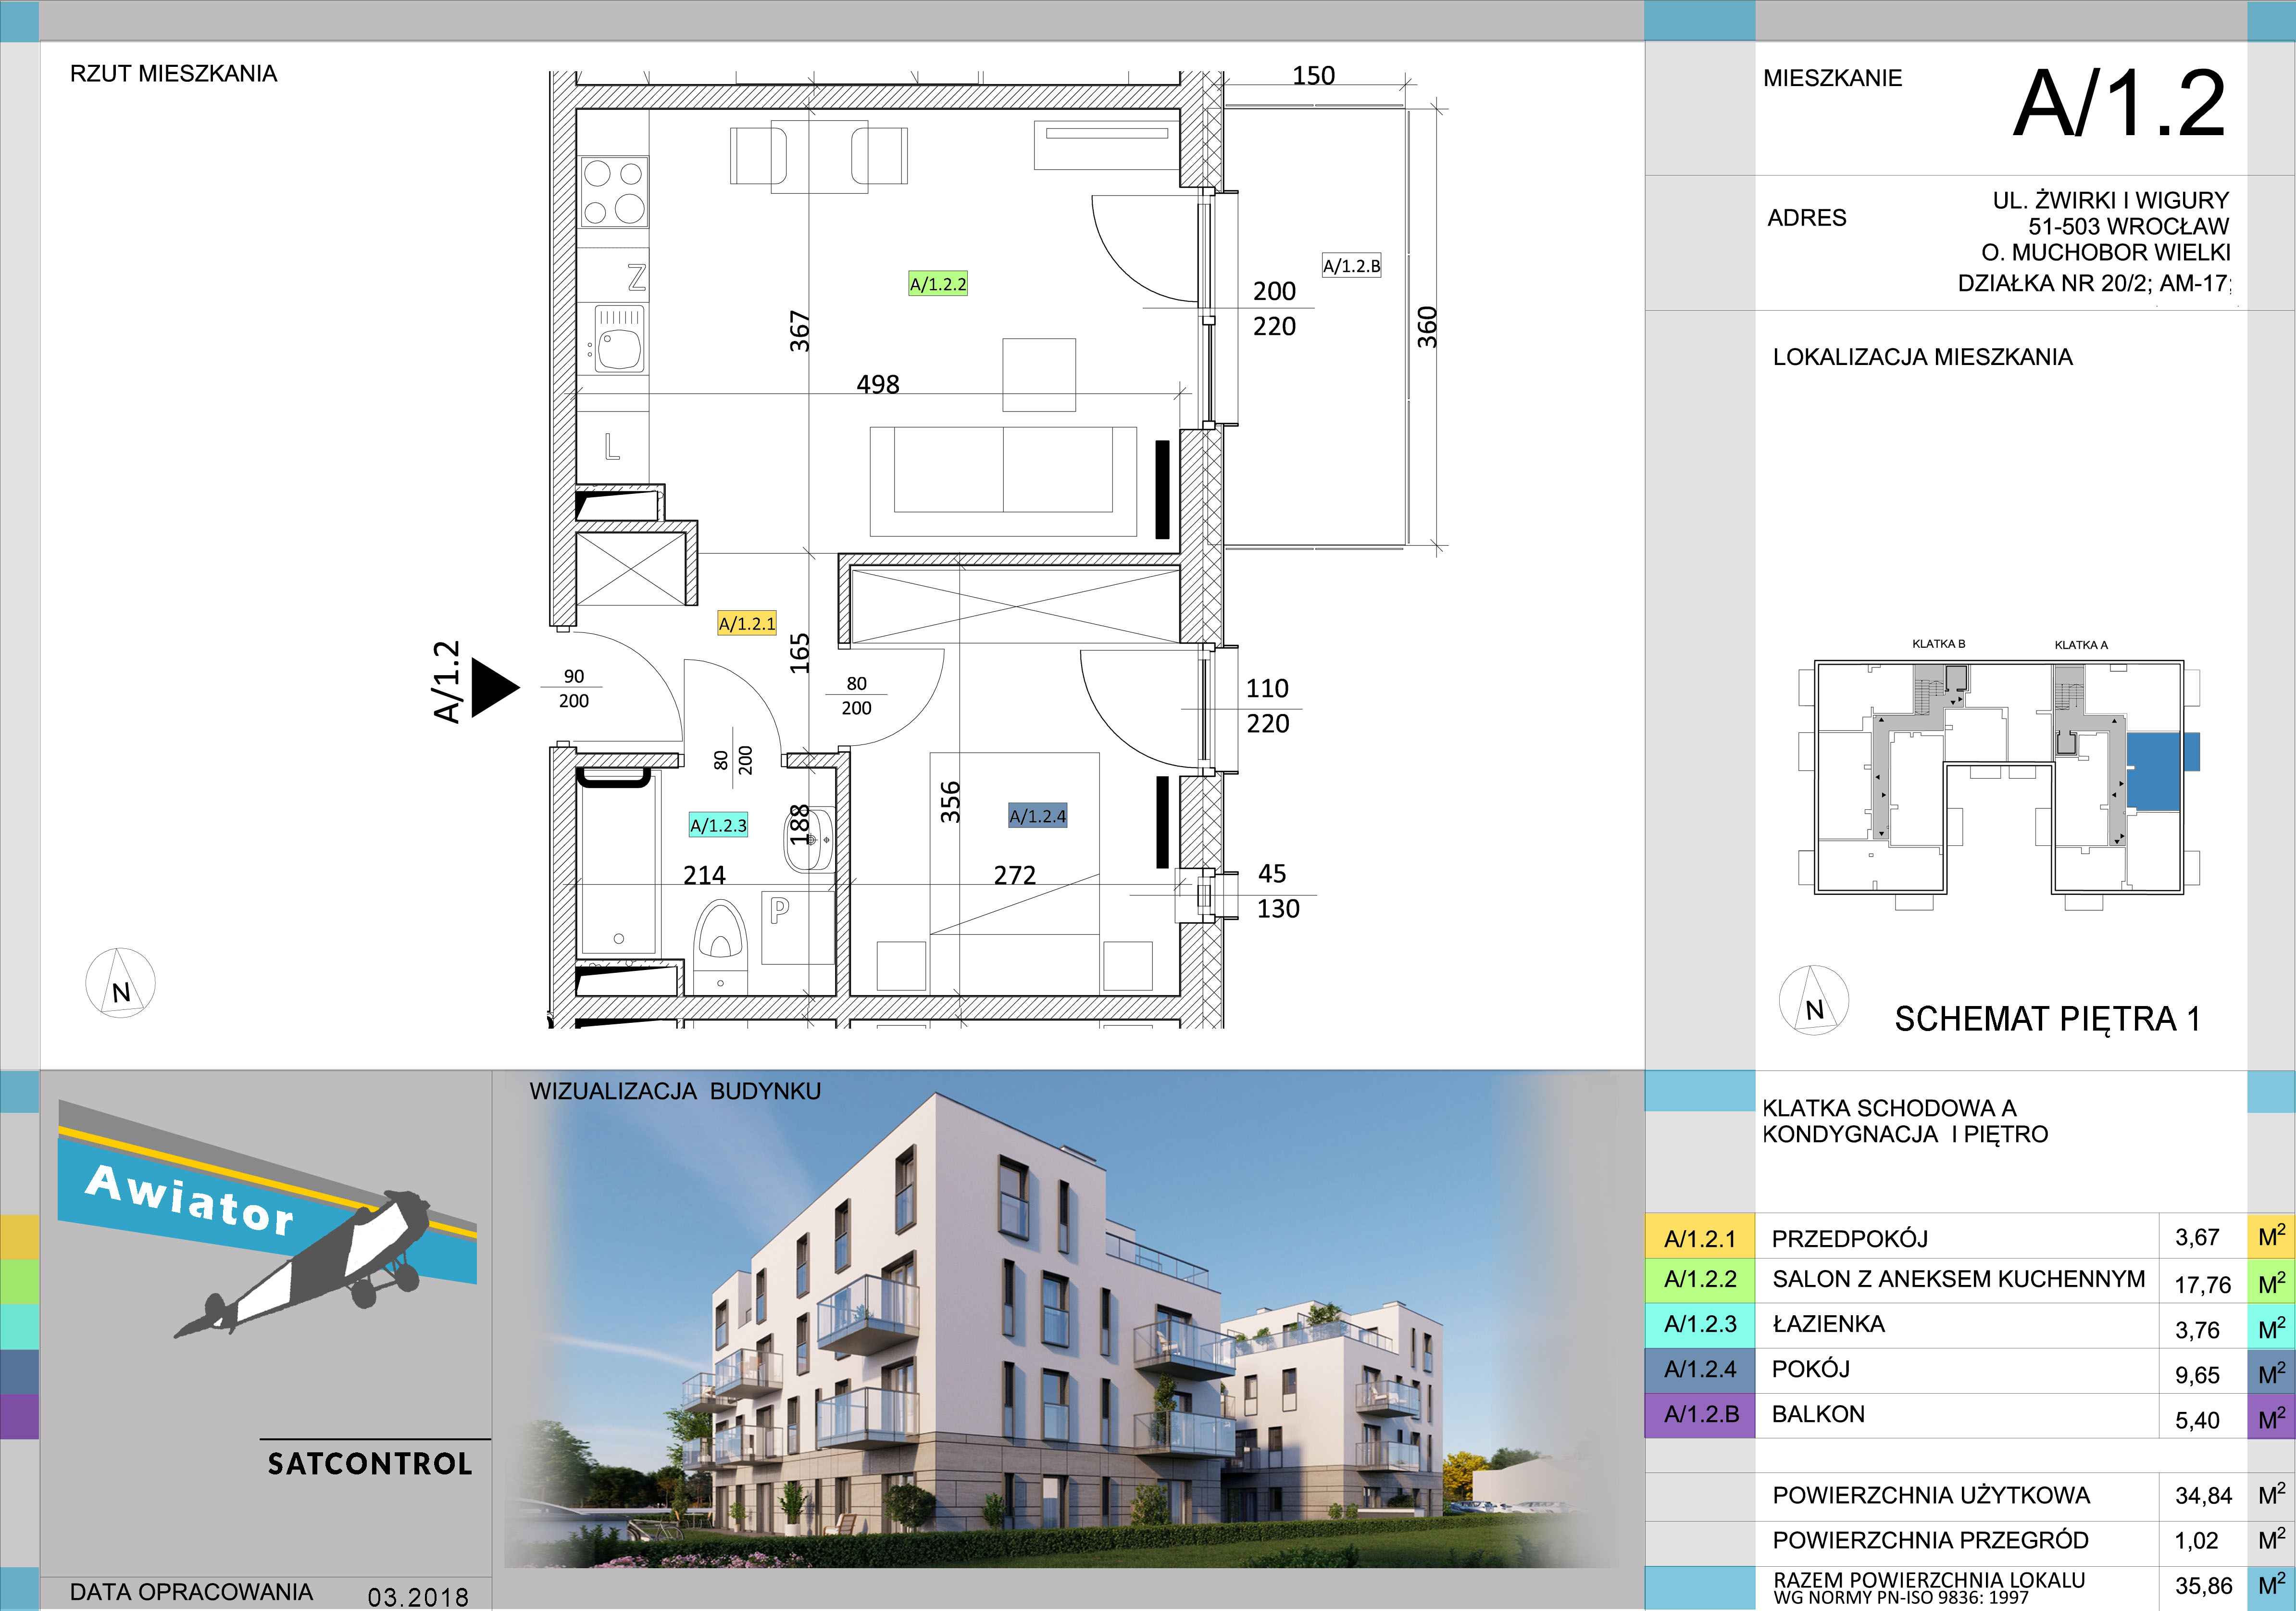Click the 150 balcony depth dimension
2296x1611 pixels.
point(1313,76)
